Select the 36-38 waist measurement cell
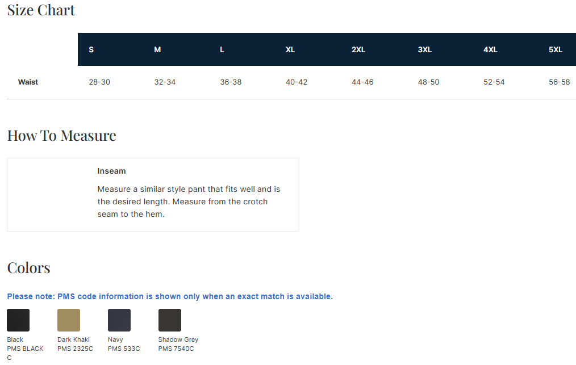The height and width of the screenshot is (365, 576). 231,82
